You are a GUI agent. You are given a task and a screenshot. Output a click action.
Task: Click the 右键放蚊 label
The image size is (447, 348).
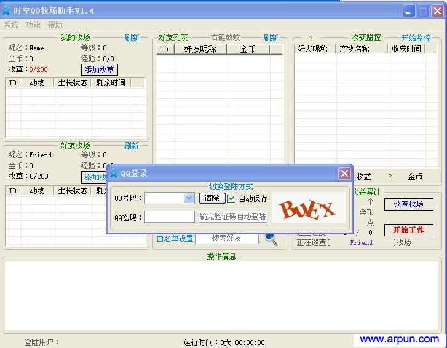tap(225, 37)
